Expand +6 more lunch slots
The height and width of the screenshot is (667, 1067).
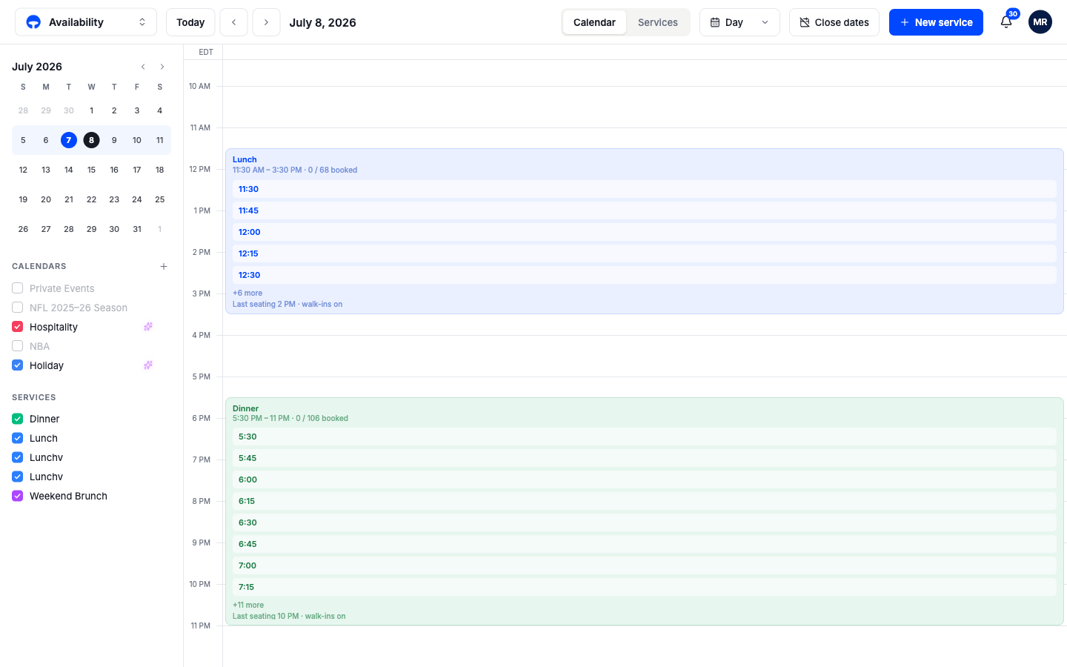[247, 293]
